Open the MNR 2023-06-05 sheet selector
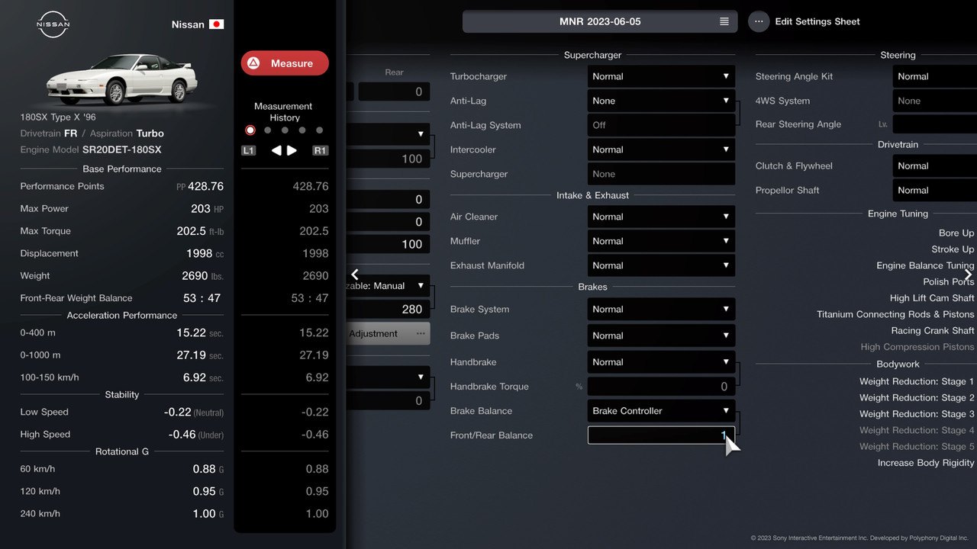 tap(600, 21)
